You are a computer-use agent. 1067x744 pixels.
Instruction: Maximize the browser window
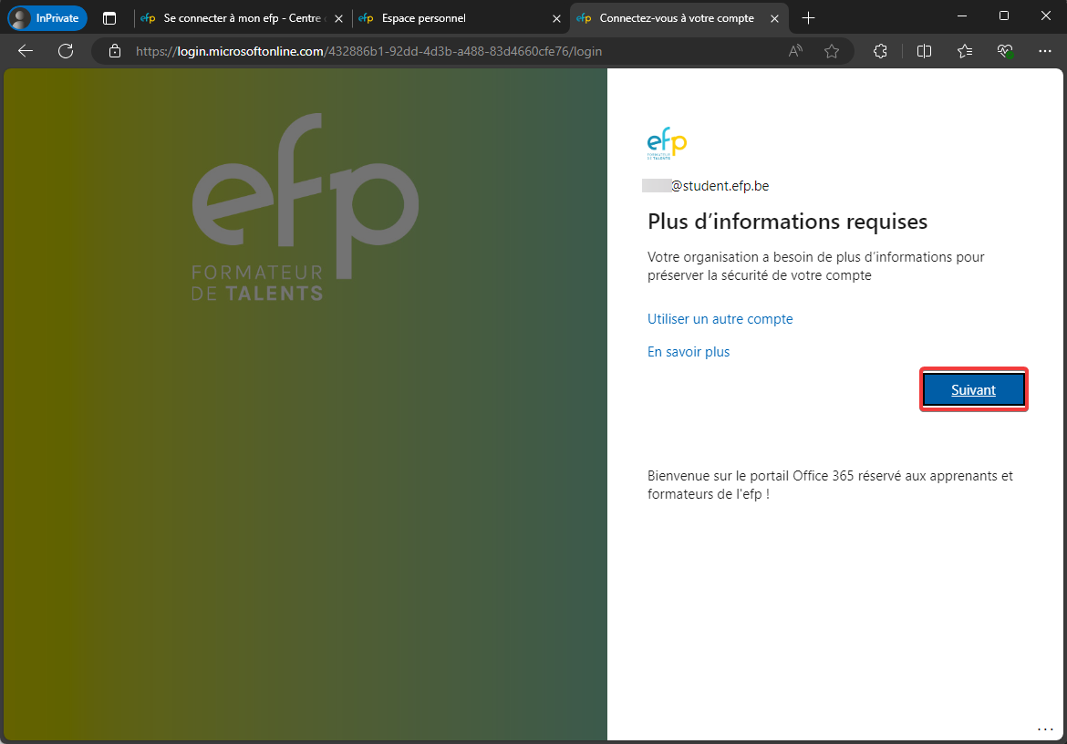(1004, 15)
